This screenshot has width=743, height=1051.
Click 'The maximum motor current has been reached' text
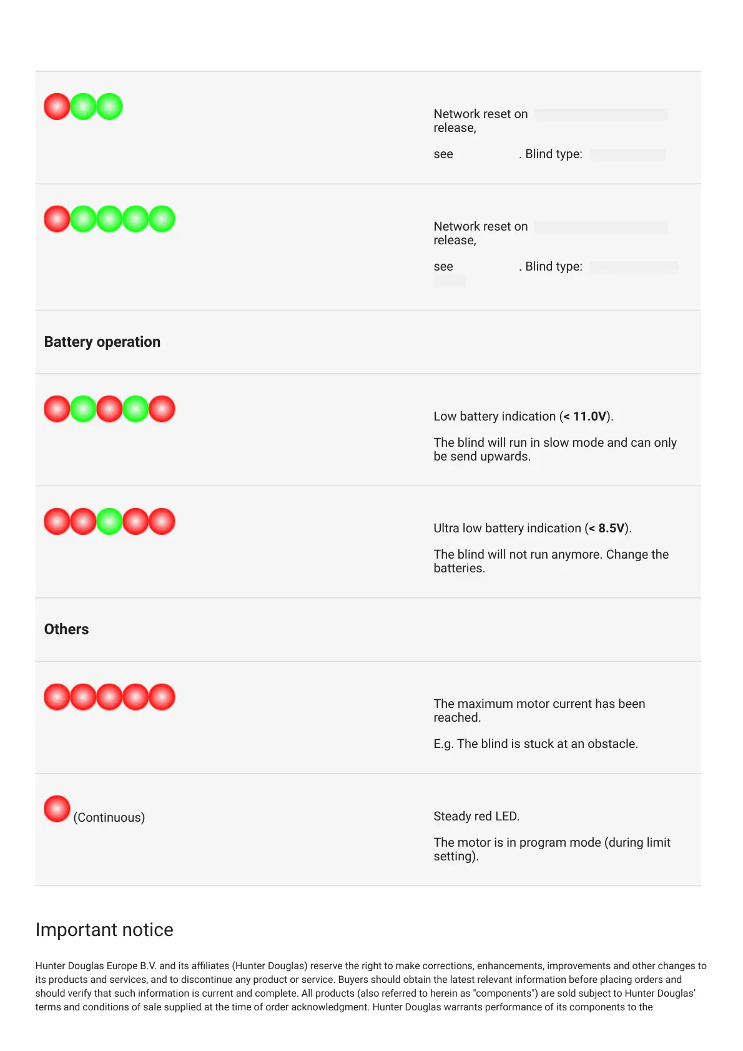coord(539,710)
